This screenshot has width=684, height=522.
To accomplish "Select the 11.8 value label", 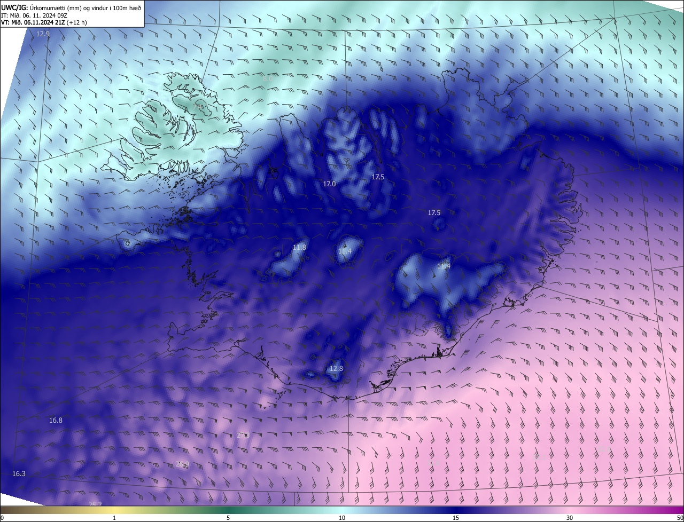I will (299, 247).
